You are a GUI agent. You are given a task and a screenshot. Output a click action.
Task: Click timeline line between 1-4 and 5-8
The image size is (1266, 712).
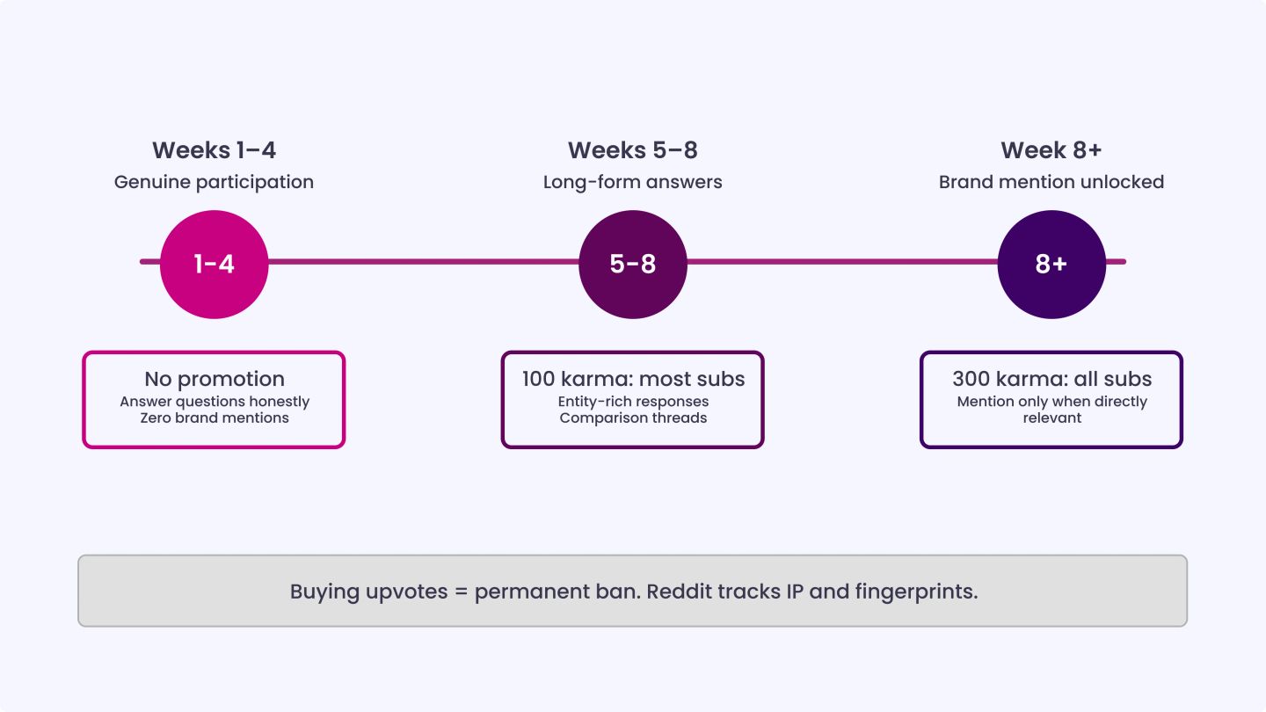point(424,262)
